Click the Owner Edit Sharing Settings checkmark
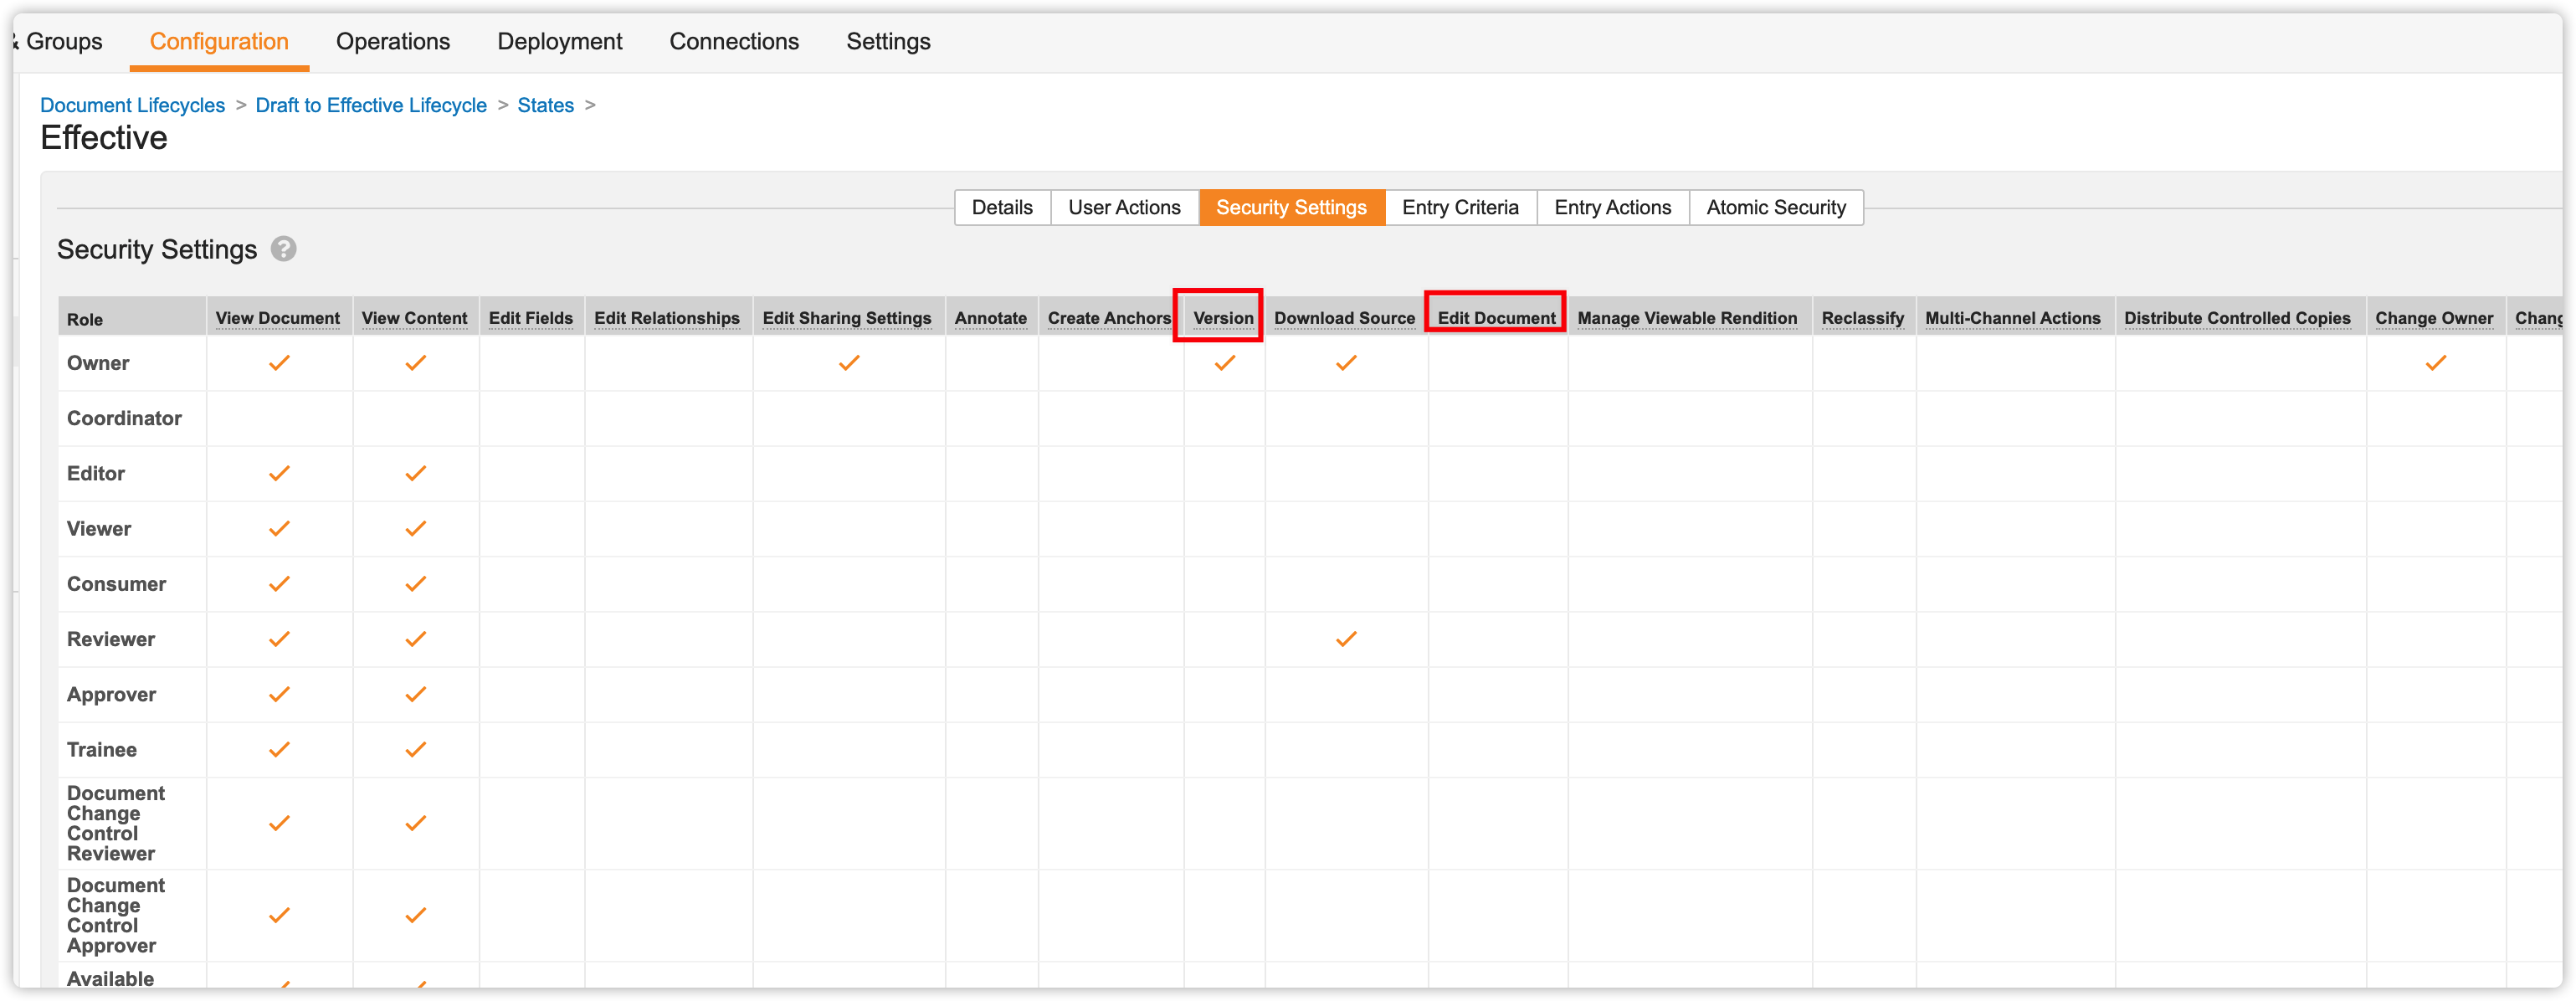 [848, 363]
